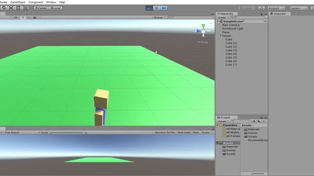Open Scenes folder in Assets list
This screenshot has width=314, height=176.
coord(251,133)
